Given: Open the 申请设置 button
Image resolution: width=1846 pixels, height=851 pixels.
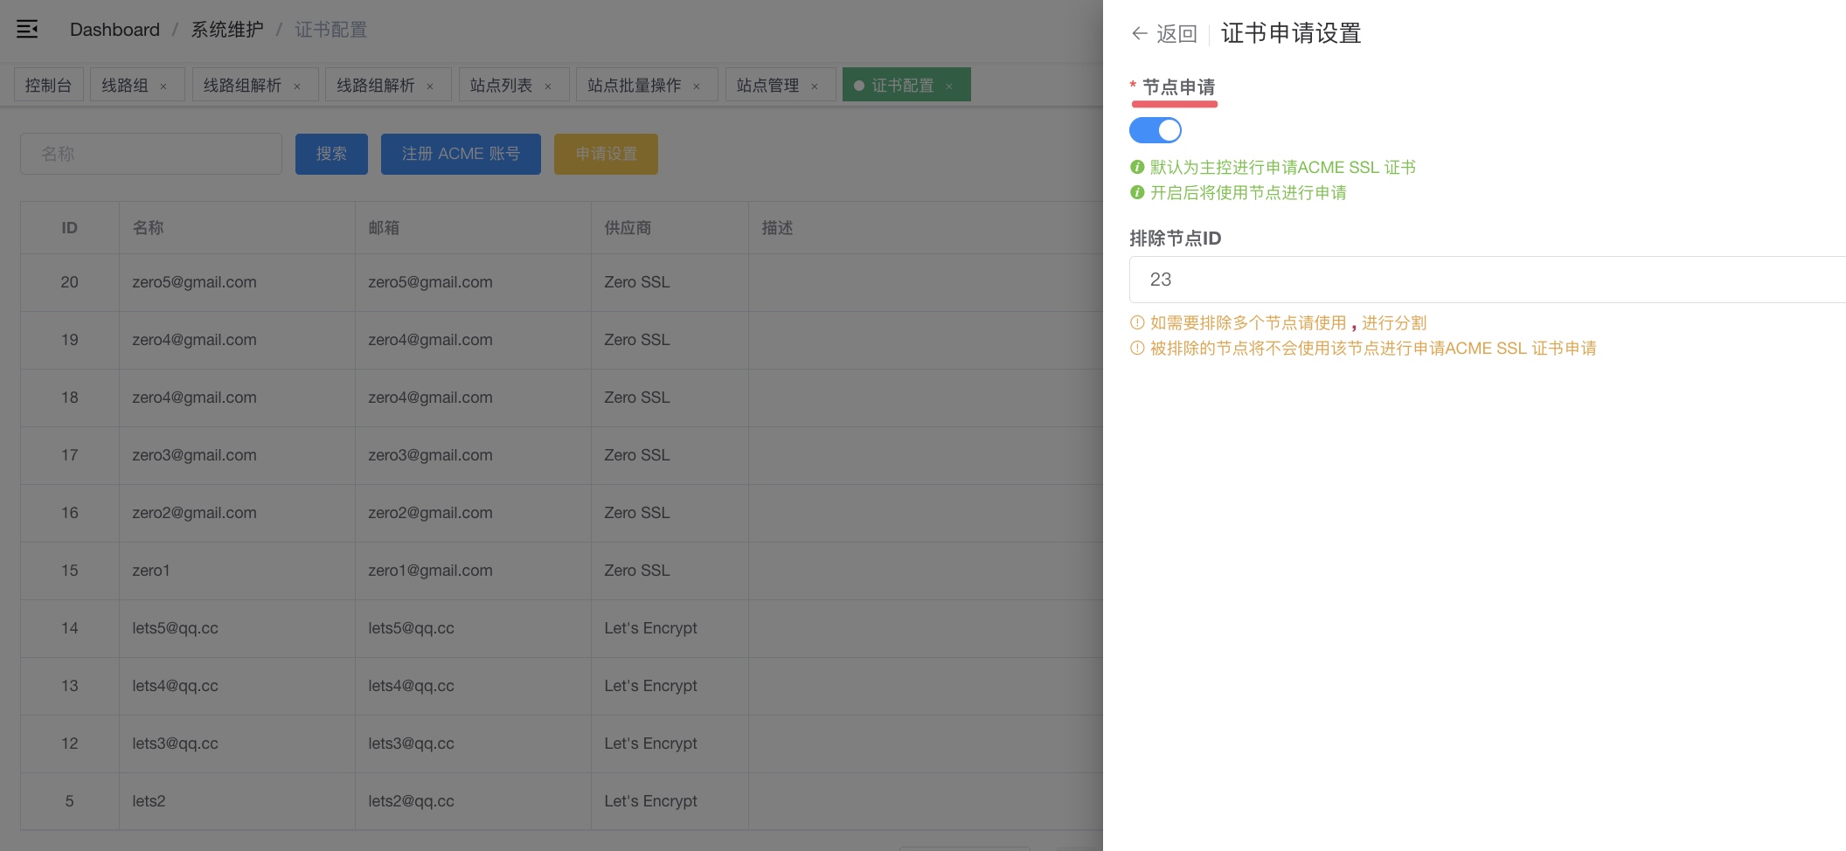Looking at the screenshot, I should [x=606, y=154].
